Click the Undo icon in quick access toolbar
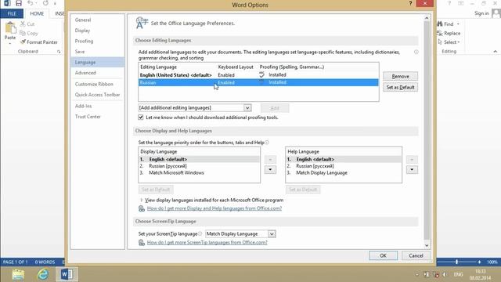501x282 pixels. click(x=30, y=3)
